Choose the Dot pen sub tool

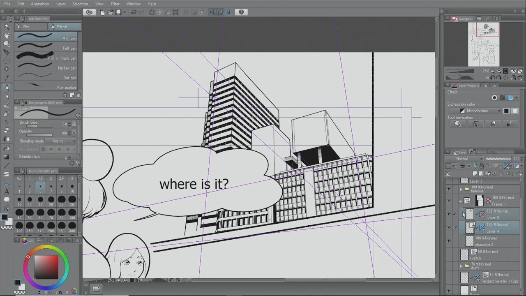(46, 76)
